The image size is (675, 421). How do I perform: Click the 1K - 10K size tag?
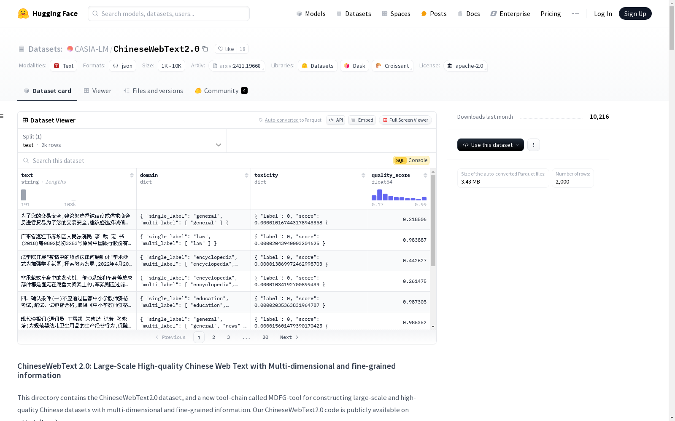click(171, 66)
